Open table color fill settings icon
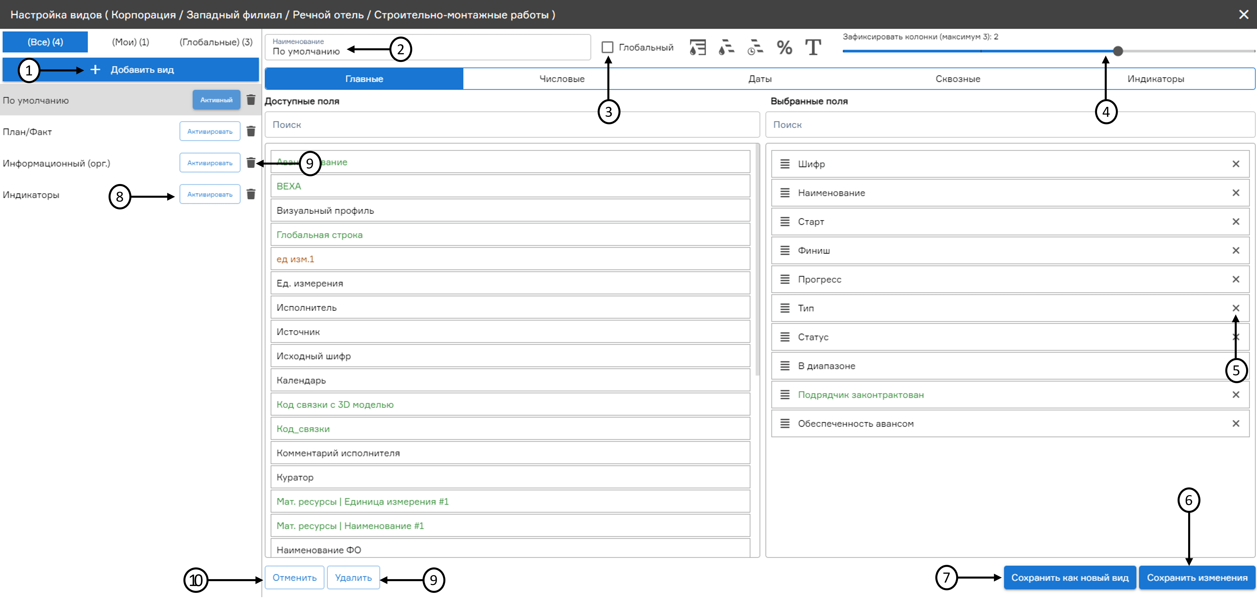The image size is (1257, 602). tap(698, 47)
